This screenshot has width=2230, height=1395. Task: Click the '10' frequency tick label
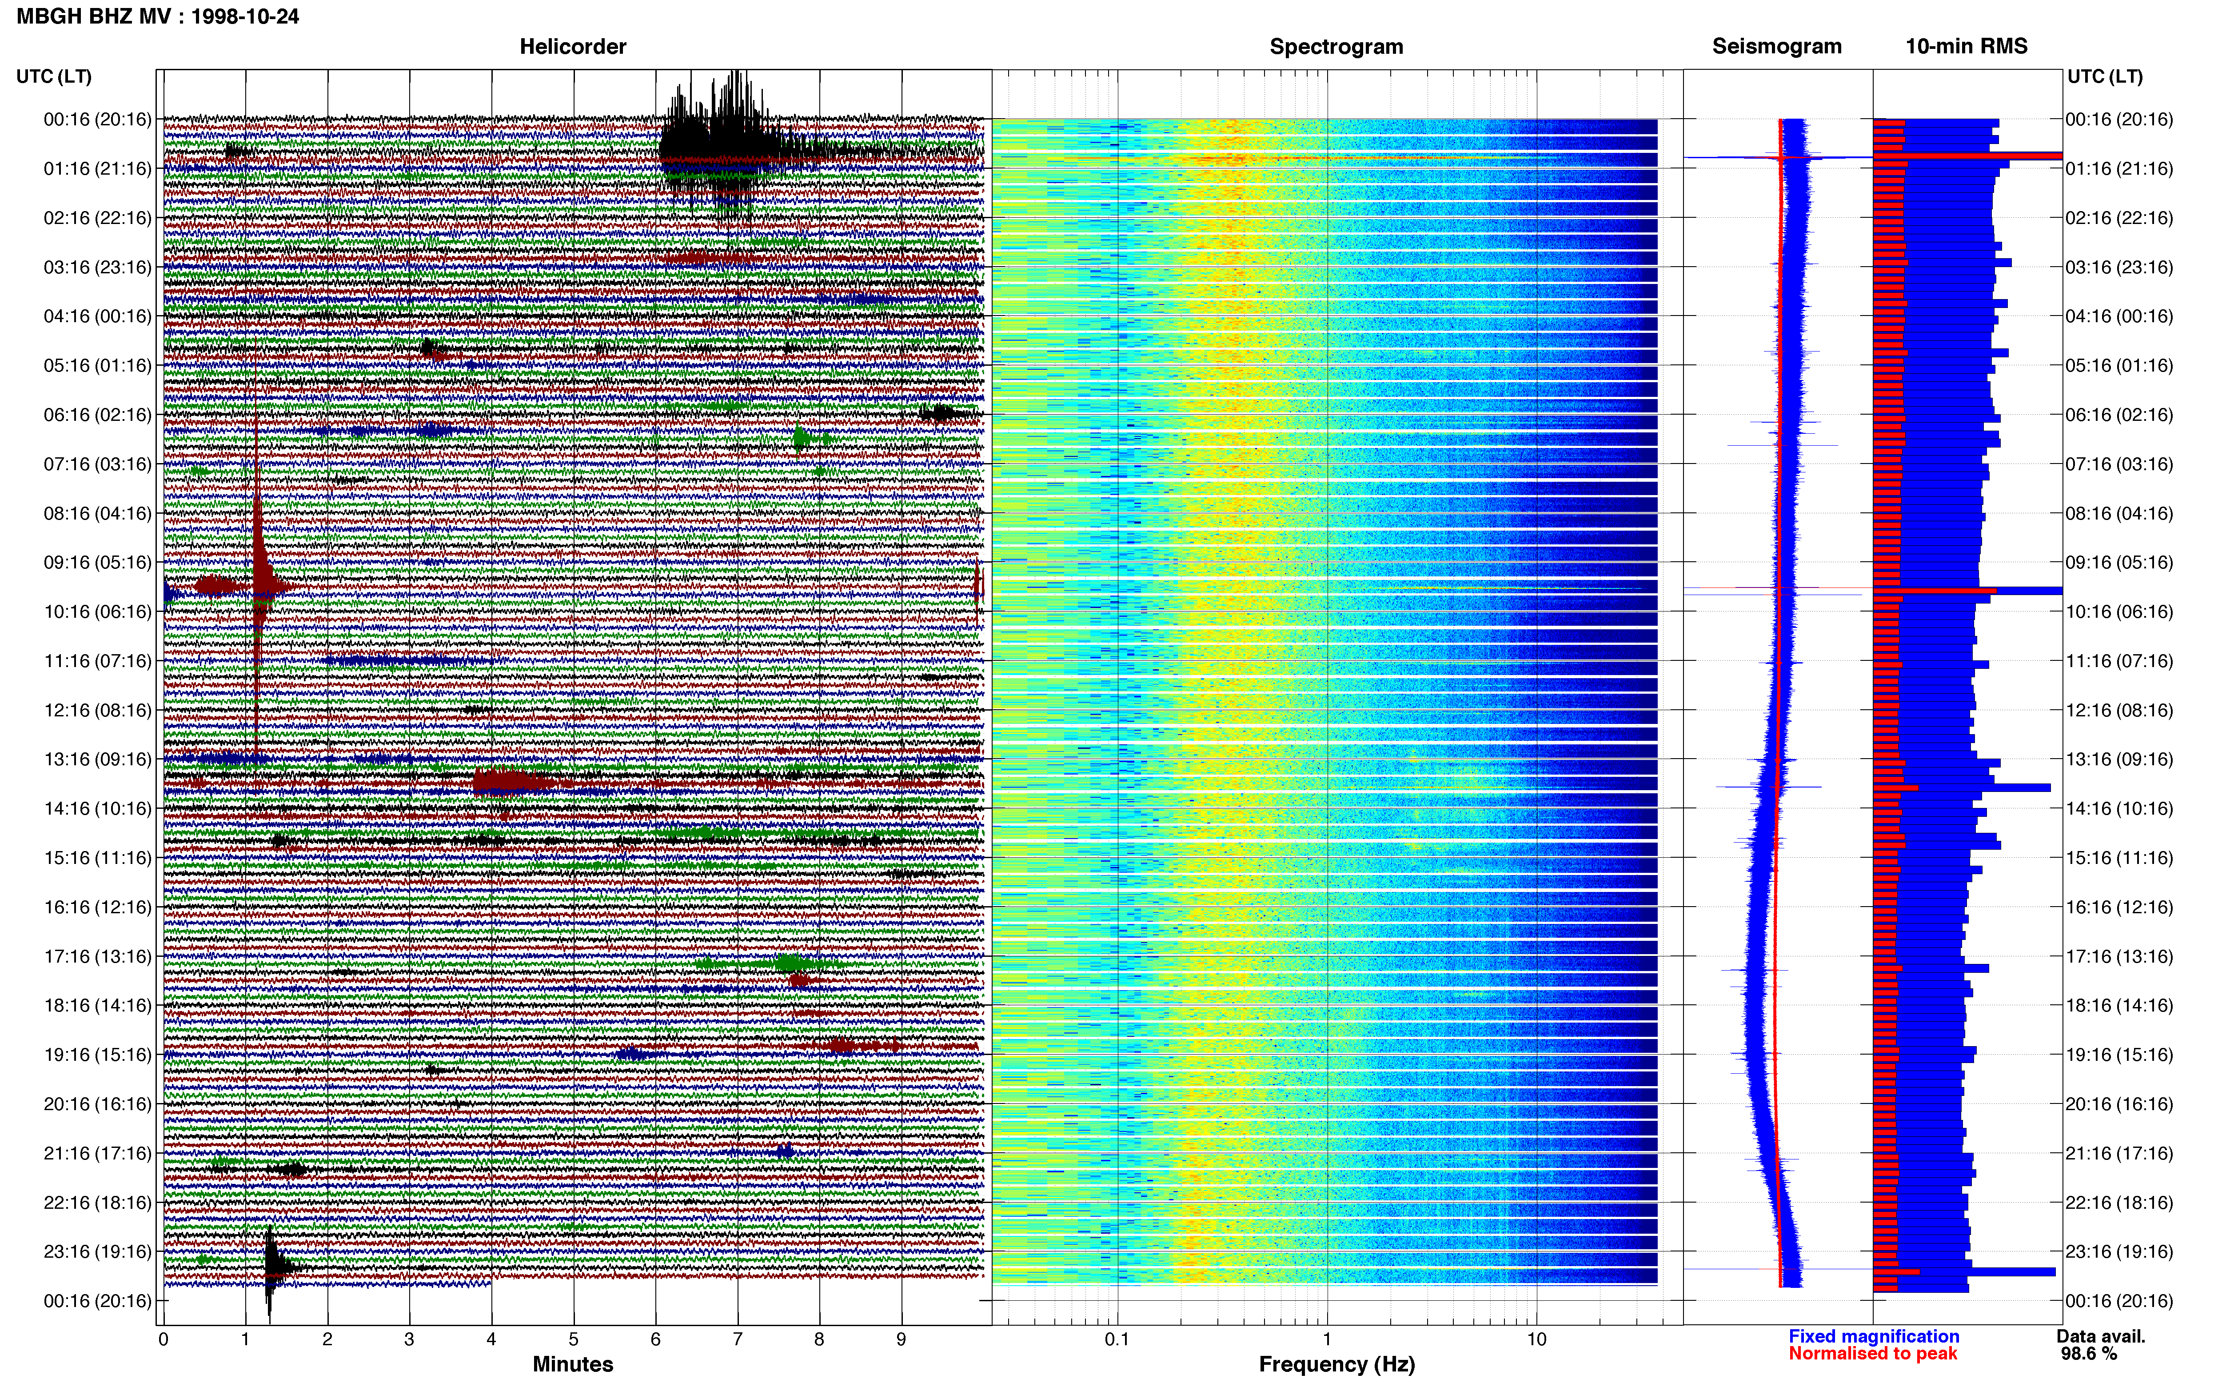pos(1536,1339)
